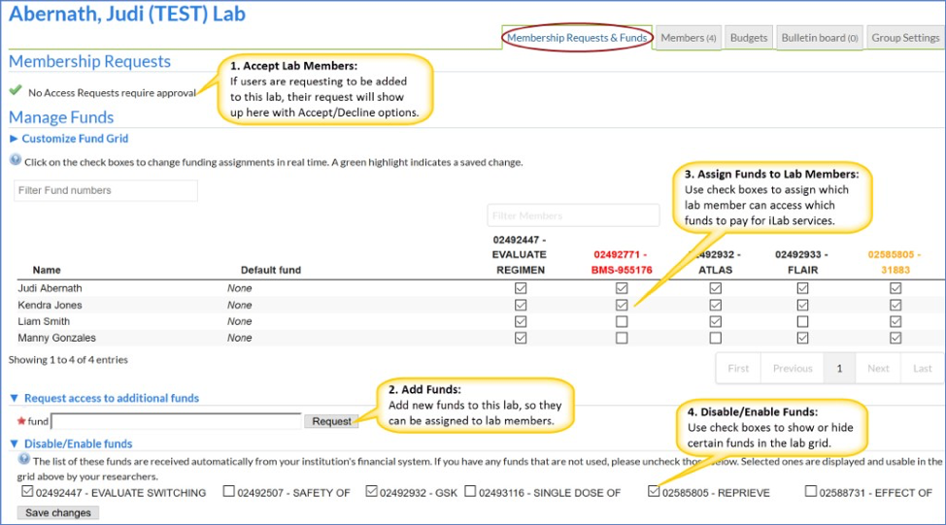This screenshot has width=946, height=525.
Task: Click First pagination button
Action: coord(738,369)
